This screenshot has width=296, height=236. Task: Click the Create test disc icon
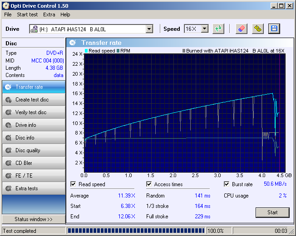(x=8, y=100)
